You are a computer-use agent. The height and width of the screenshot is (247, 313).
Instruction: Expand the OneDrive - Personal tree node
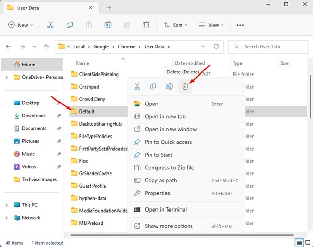(x=7, y=77)
